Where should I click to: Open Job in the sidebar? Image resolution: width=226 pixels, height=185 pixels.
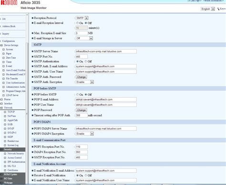tap(4, 19)
